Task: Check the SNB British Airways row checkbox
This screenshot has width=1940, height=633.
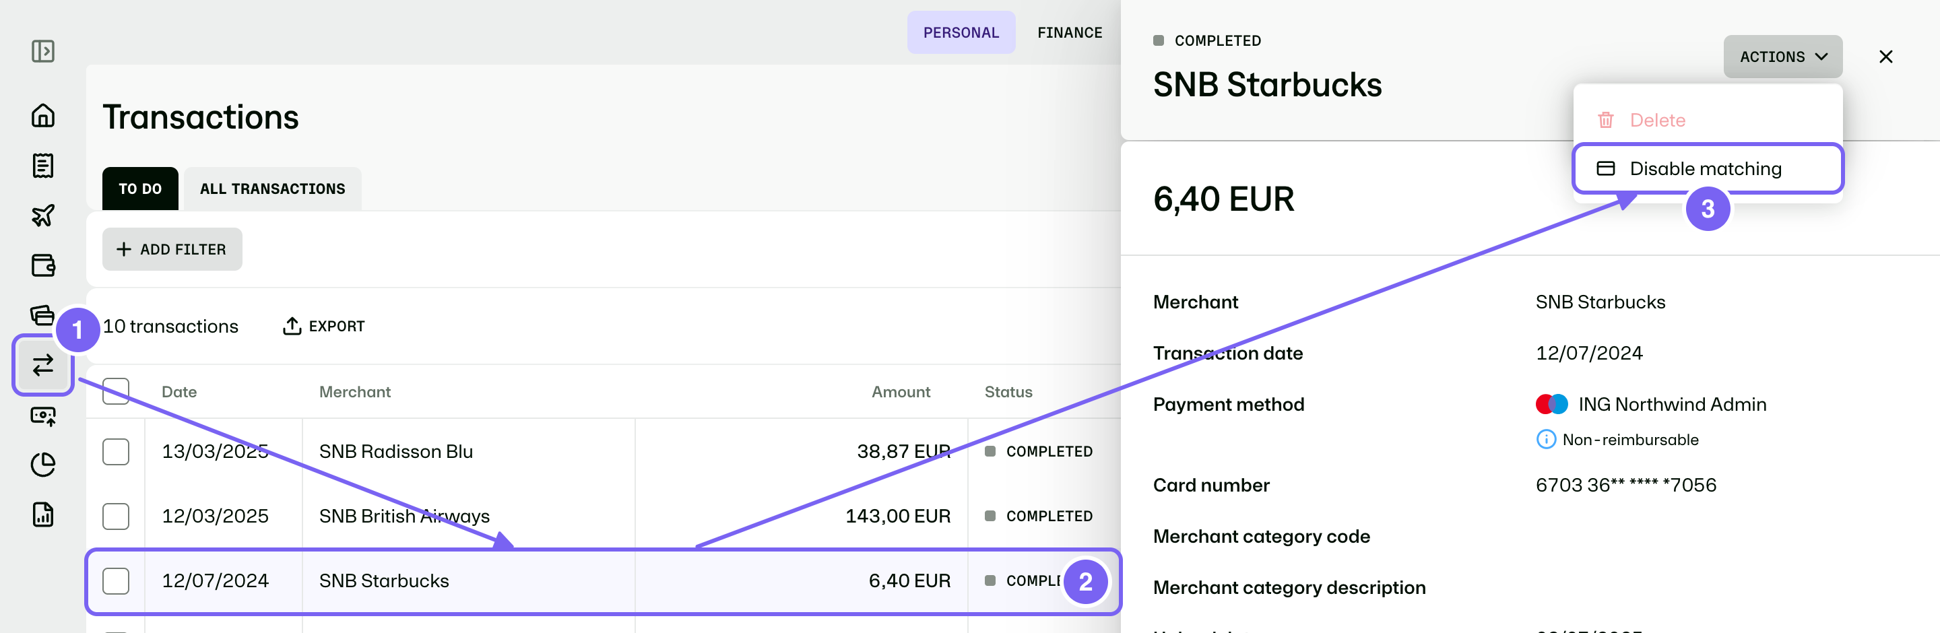Action: (x=116, y=517)
